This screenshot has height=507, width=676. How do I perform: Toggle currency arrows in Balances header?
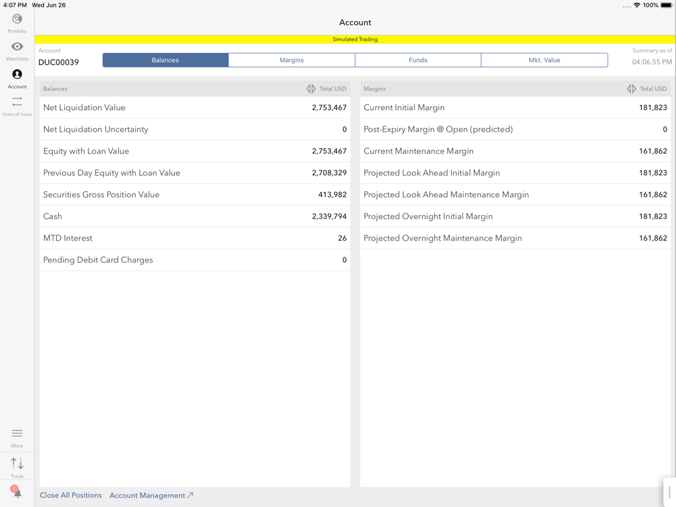click(x=311, y=89)
